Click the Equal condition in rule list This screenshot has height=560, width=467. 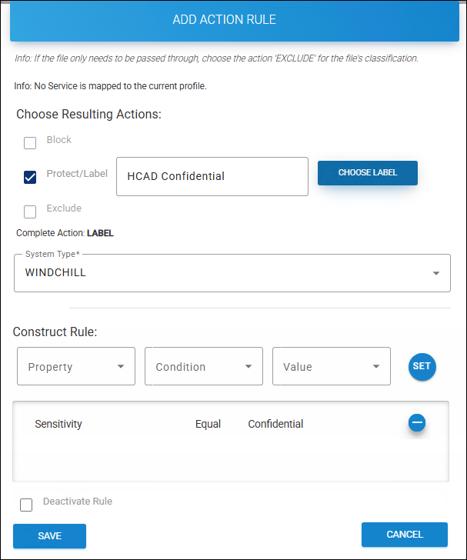tap(208, 424)
